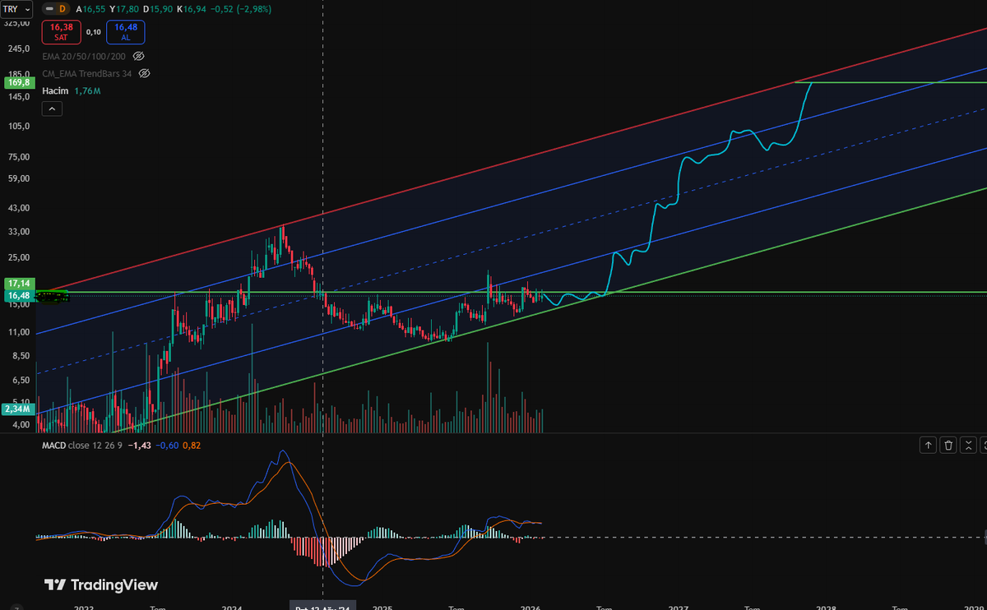Click the AL 16,48 buy button

tap(125, 32)
